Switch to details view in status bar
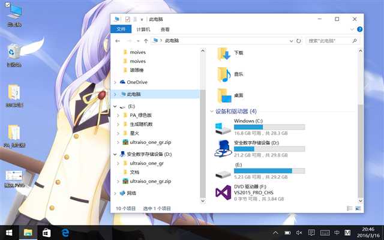Image resolution: width=384 pixels, height=240 pixels. [x=350, y=208]
